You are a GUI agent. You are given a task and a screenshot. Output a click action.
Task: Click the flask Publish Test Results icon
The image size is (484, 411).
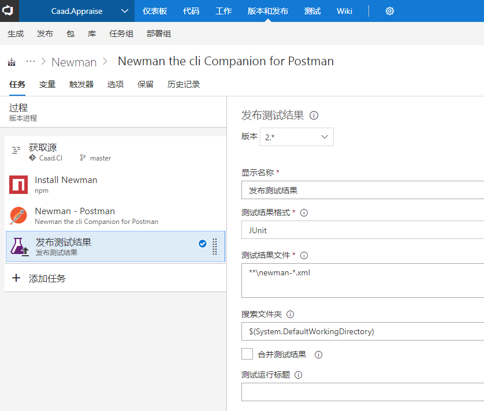click(x=20, y=246)
